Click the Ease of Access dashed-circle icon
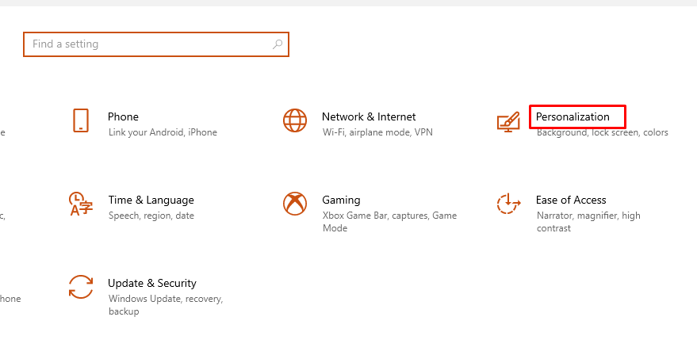697x355 pixels. (x=508, y=204)
